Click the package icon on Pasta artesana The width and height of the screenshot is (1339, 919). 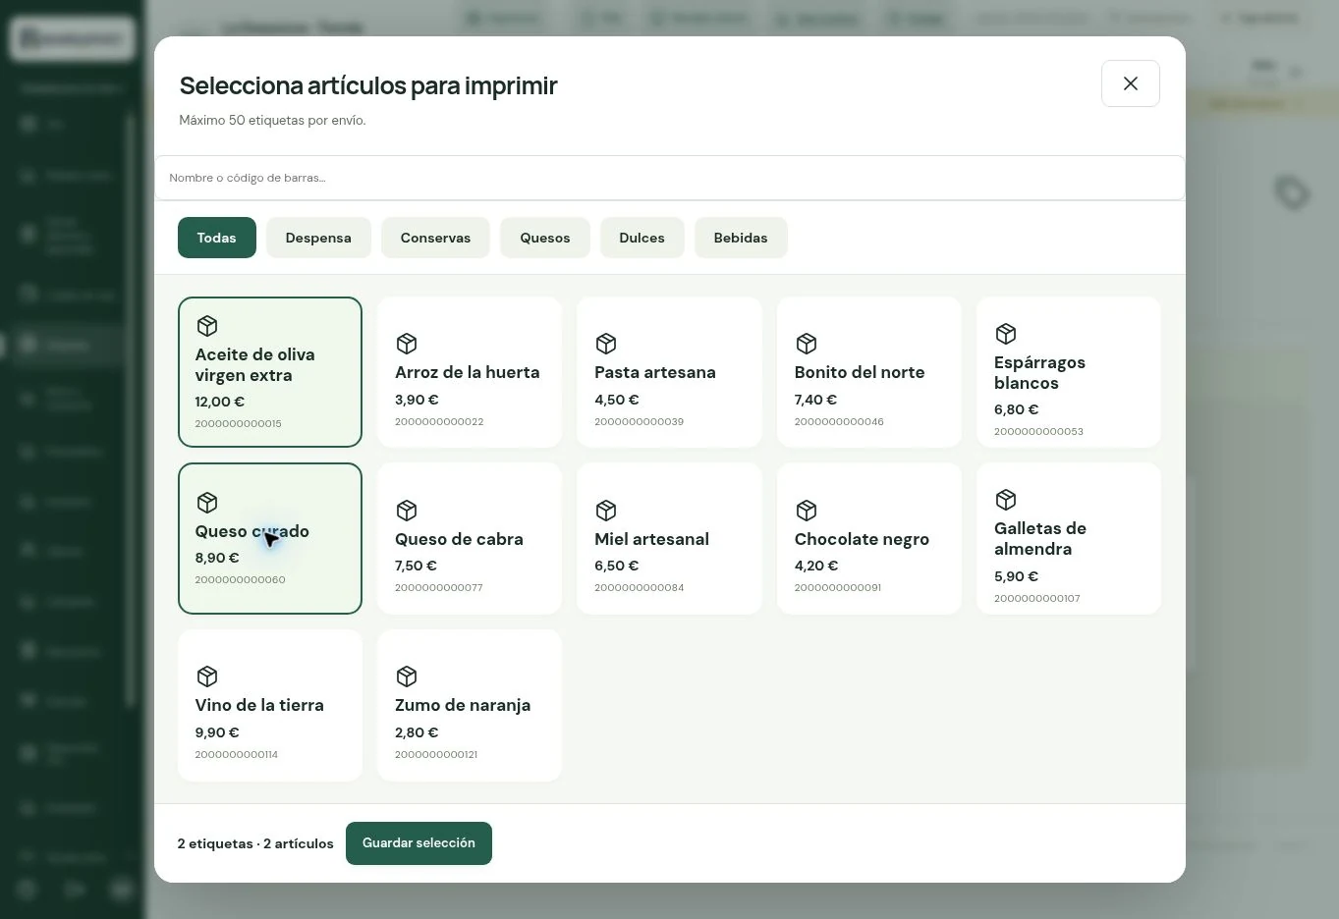click(606, 344)
